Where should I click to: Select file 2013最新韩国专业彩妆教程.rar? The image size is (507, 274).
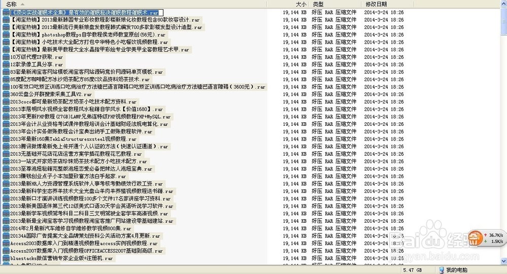point(105,20)
